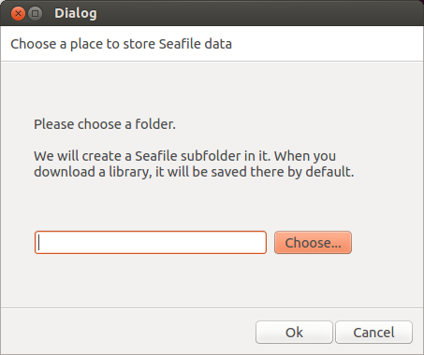
Task: Maximize the dialog using the gray square icon
Action: click(36, 14)
